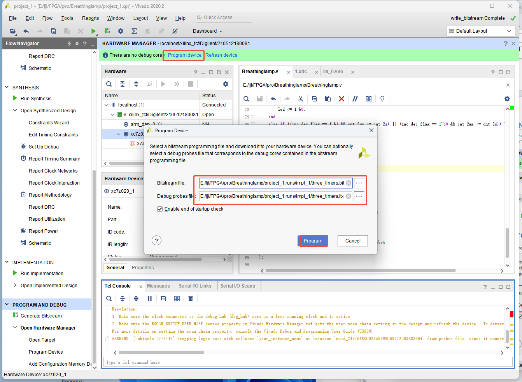The width and height of the screenshot is (522, 382).
Task: Click the Program button in dialog
Action: pos(313,241)
